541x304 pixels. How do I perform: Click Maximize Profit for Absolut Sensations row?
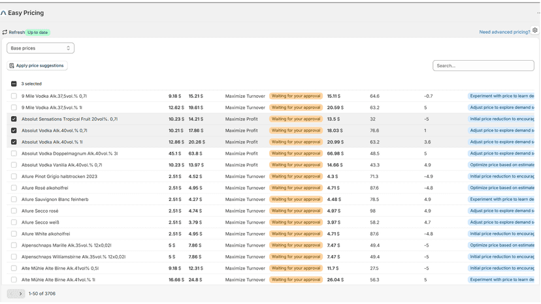click(x=242, y=119)
